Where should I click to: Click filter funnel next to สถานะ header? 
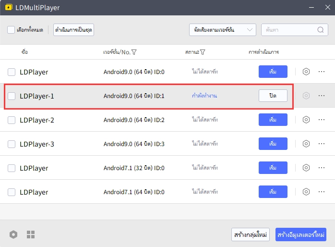(x=203, y=52)
